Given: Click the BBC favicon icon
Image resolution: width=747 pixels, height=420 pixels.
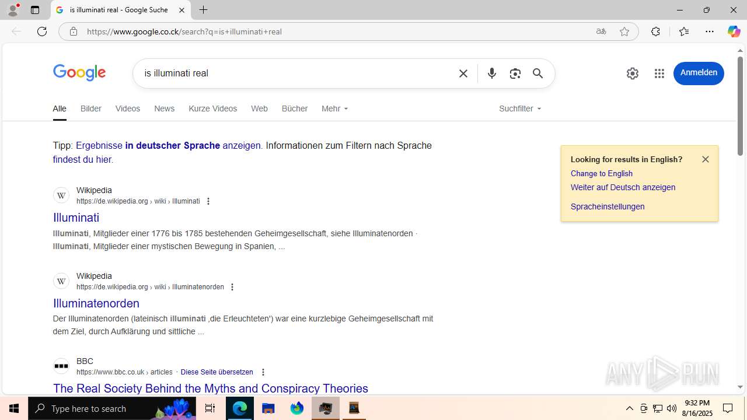Looking at the screenshot, I should coord(61,366).
